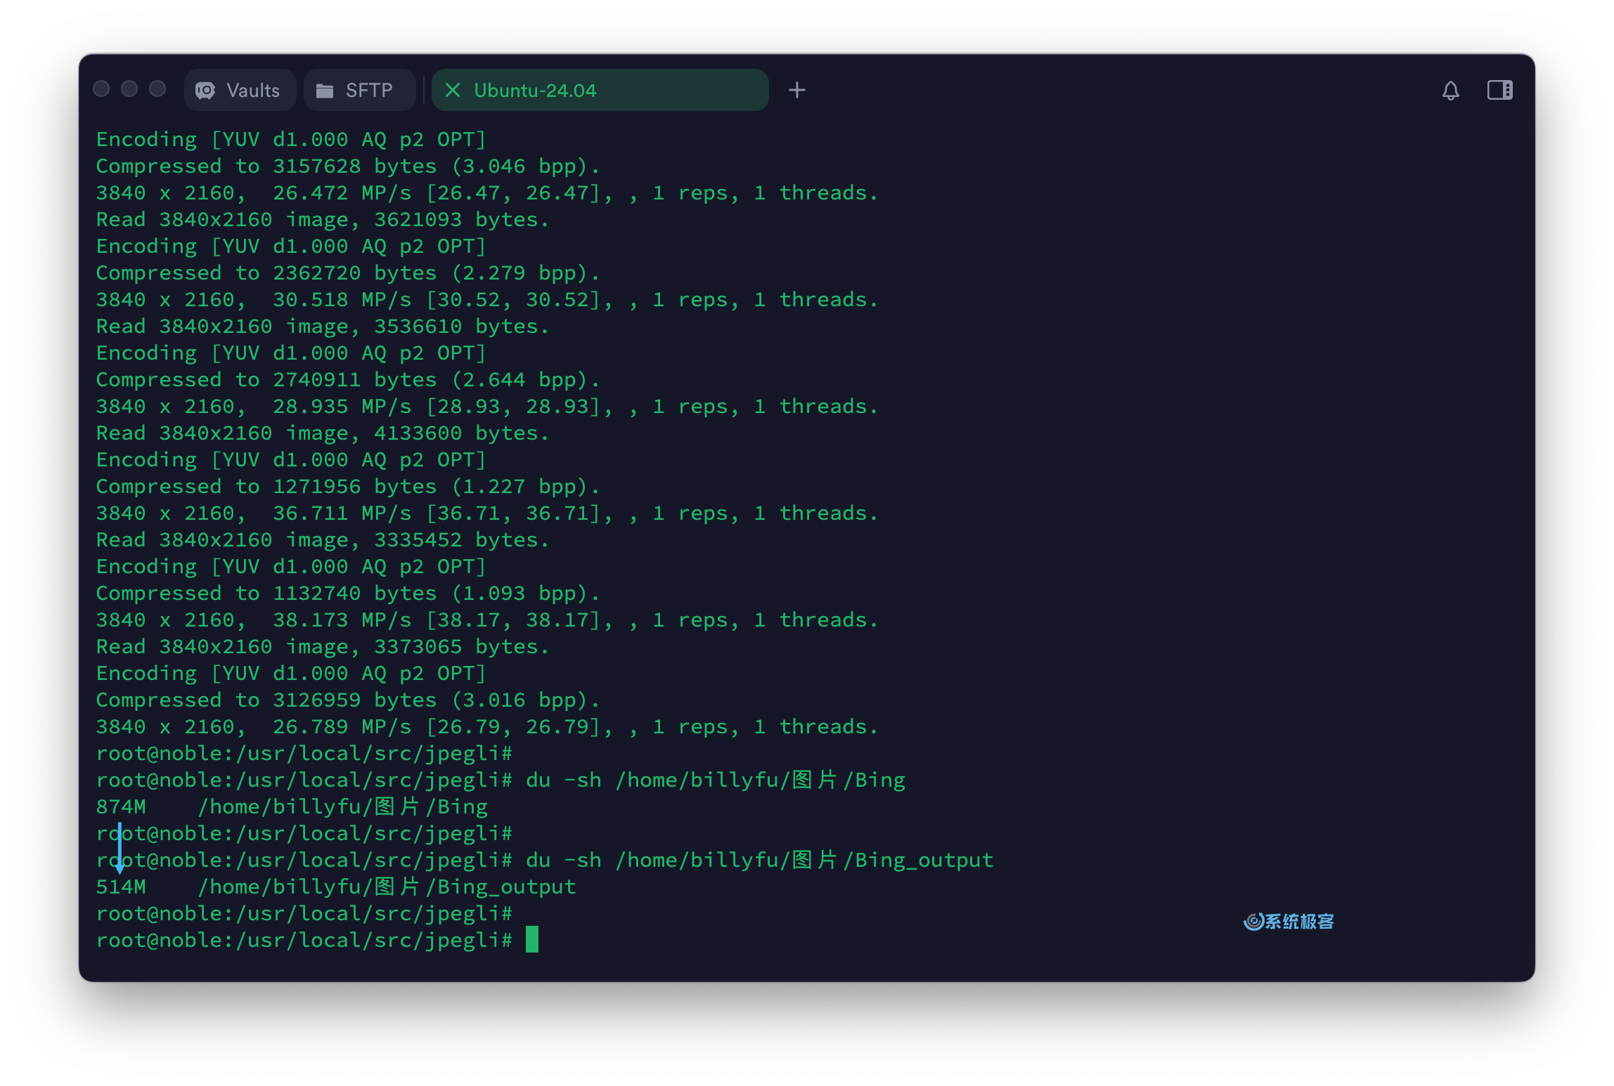Open the Vaults tab
This screenshot has width=1614, height=1086.
point(239,90)
